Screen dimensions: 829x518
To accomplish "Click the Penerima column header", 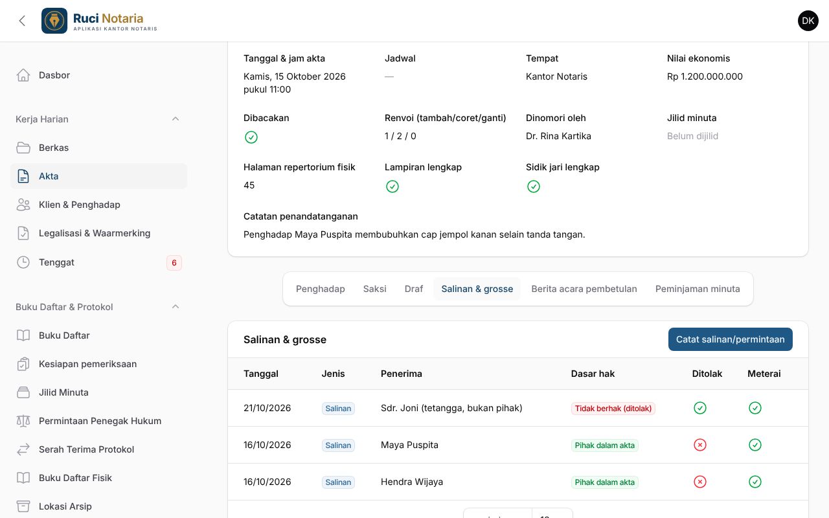I will 402,374.
